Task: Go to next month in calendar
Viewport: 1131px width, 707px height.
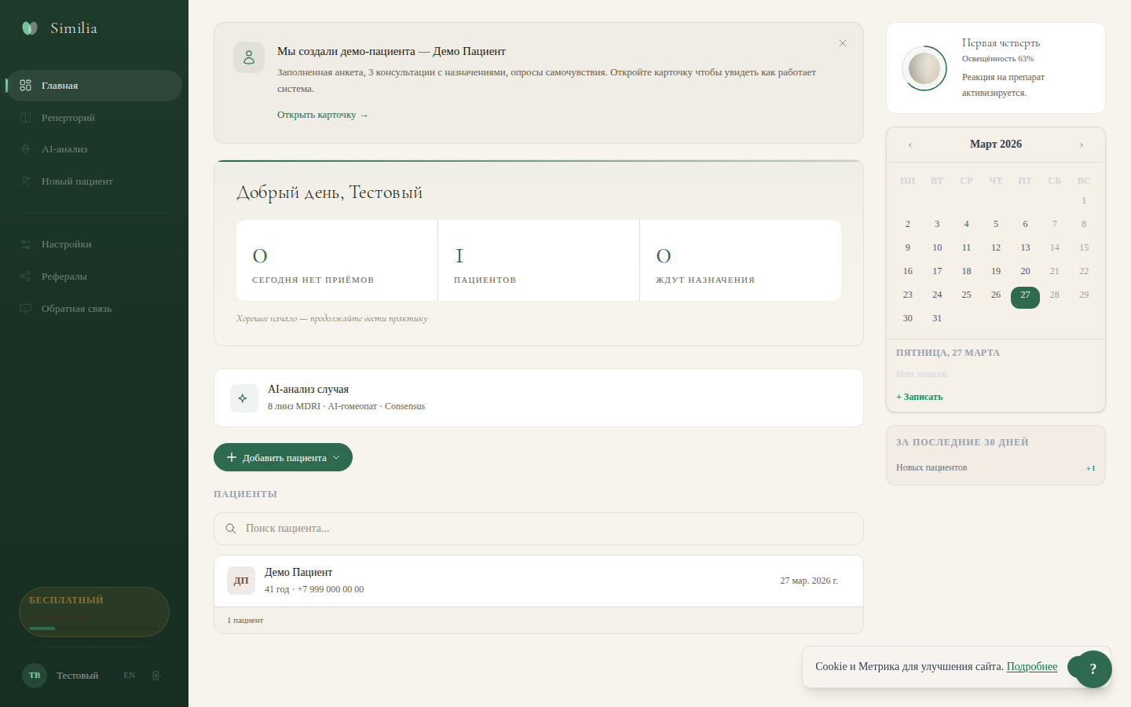Action: [1081, 145]
